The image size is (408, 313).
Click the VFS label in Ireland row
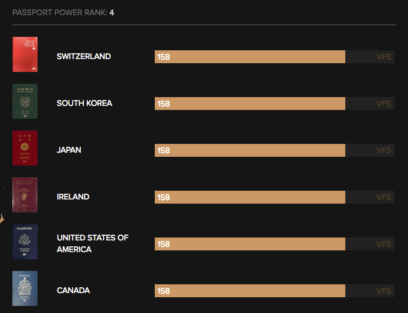pyautogui.click(x=383, y=197)
